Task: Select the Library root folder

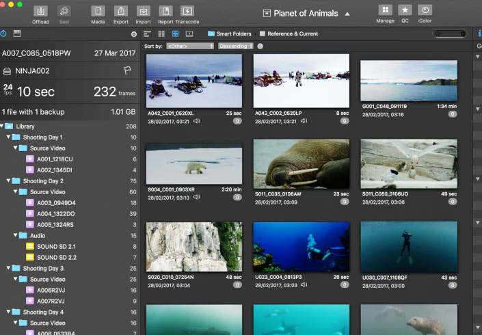Action: [70, 126]
